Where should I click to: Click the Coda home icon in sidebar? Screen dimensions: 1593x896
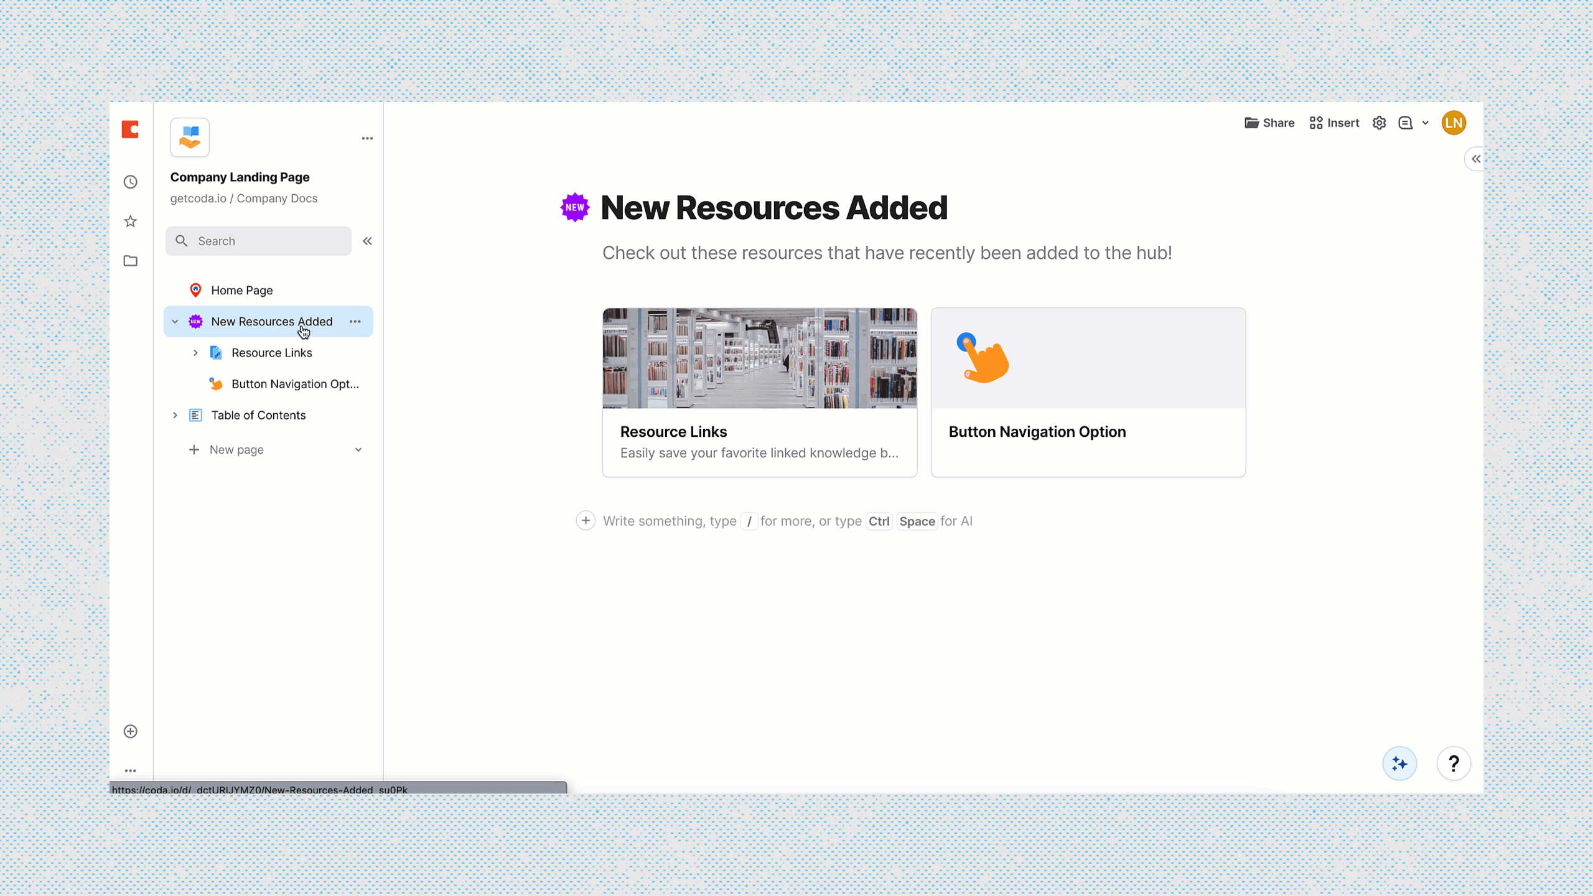point(130,129)
